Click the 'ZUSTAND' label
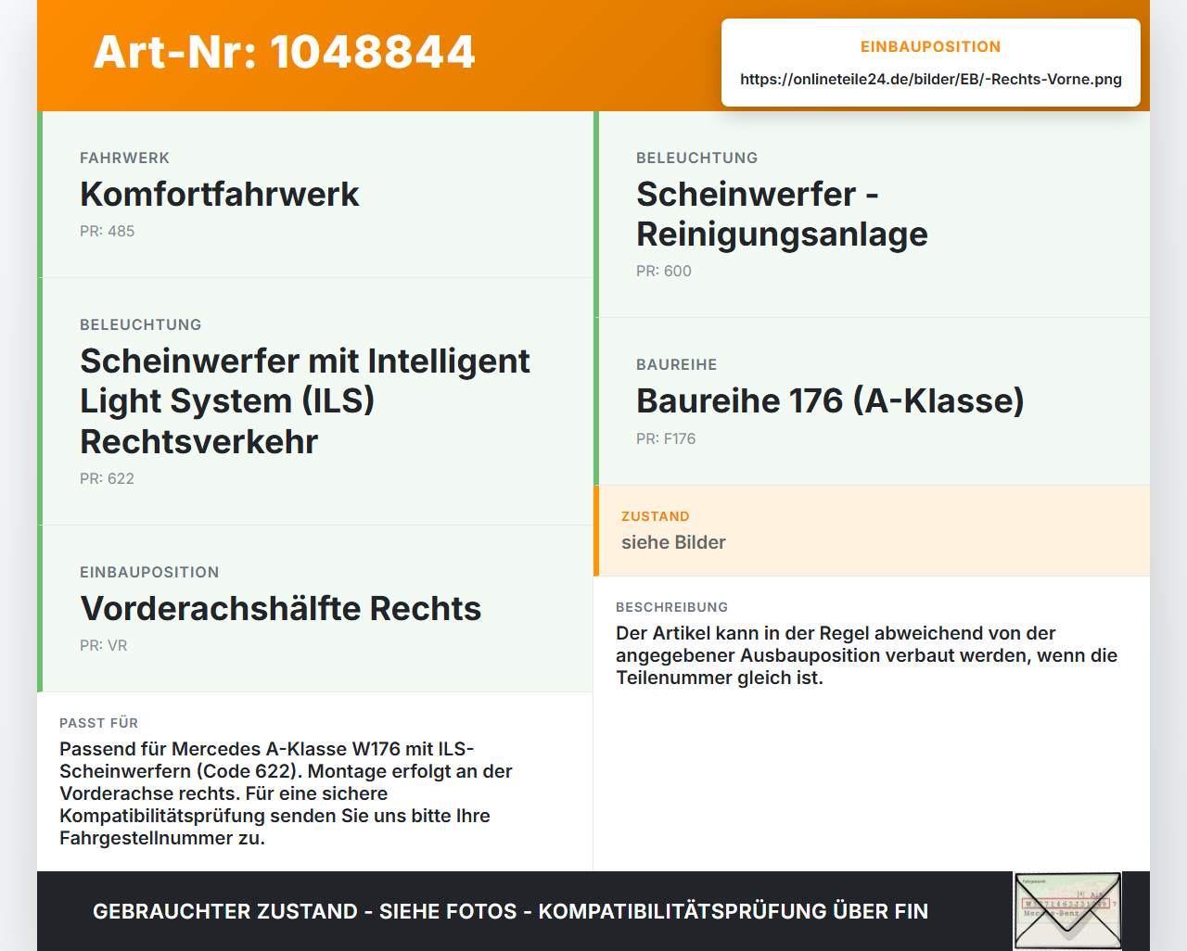The width and height of the screenshot is (1187, 951). point(656,516)
